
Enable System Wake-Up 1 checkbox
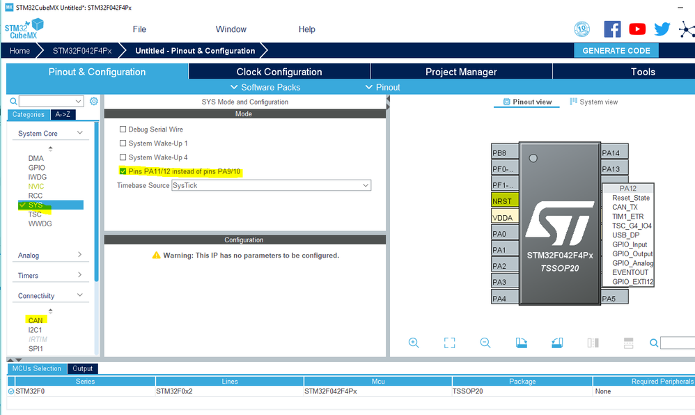point(123,143)
